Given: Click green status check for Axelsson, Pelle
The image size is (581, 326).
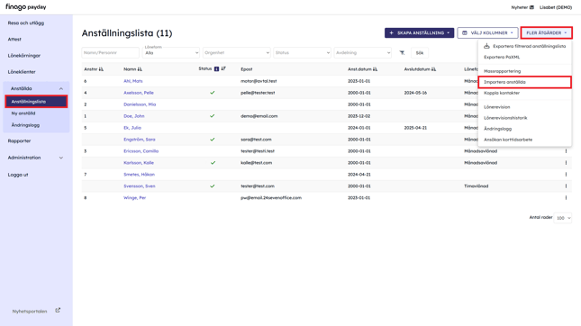Looking at the screenshot, I should point(213,93).
